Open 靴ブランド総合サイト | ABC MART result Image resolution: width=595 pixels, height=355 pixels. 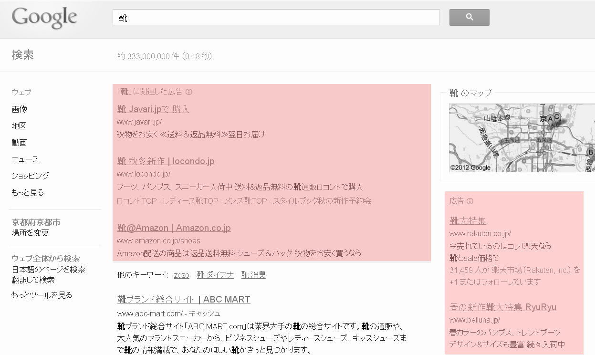click(x=184, y=300)
